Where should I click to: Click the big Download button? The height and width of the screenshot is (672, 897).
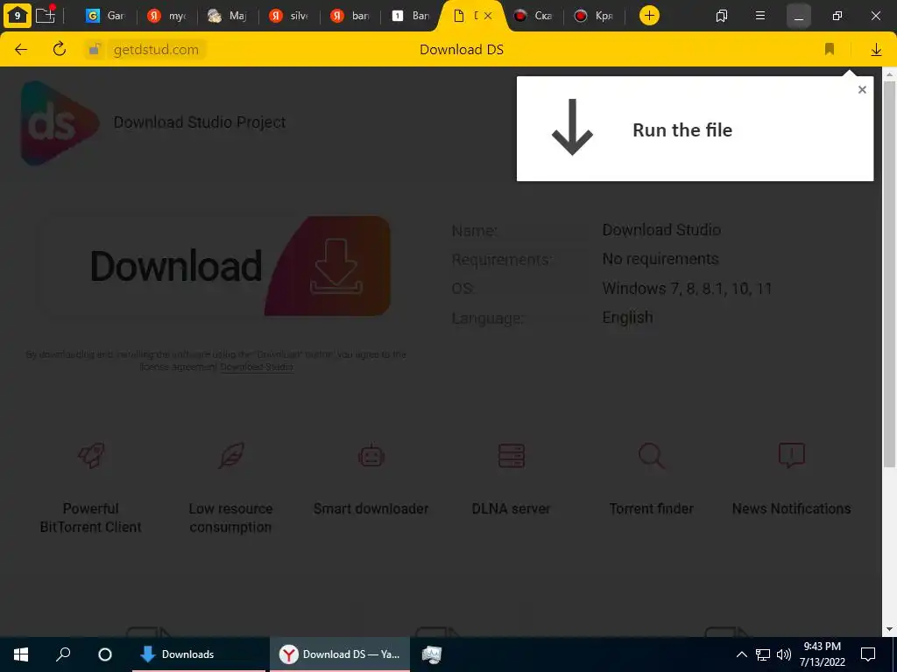[215, 266]
